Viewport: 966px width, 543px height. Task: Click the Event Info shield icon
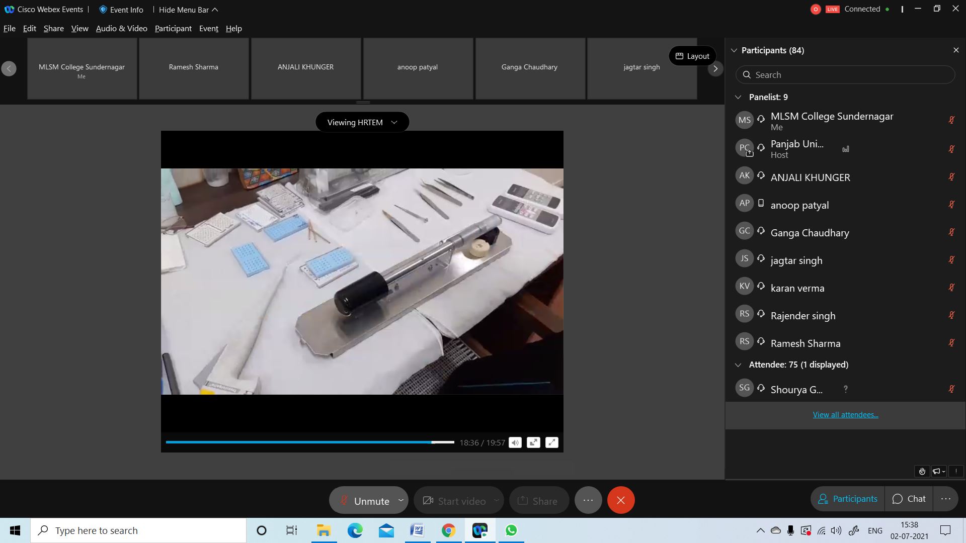pyautogui.click(x=103, y=10)
